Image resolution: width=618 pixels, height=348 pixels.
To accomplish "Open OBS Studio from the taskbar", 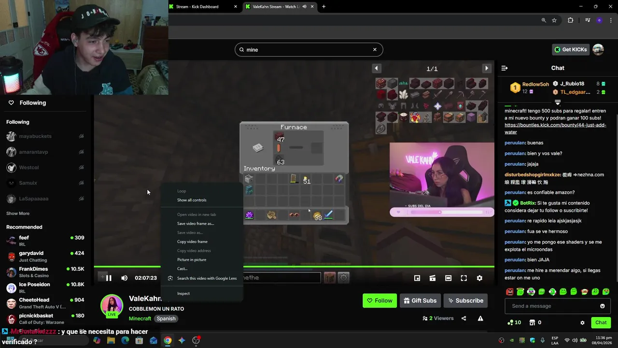I will click(196, 340).
